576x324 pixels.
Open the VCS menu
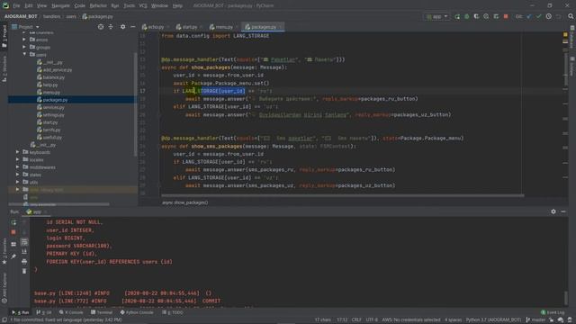click(x=143, y=5)
